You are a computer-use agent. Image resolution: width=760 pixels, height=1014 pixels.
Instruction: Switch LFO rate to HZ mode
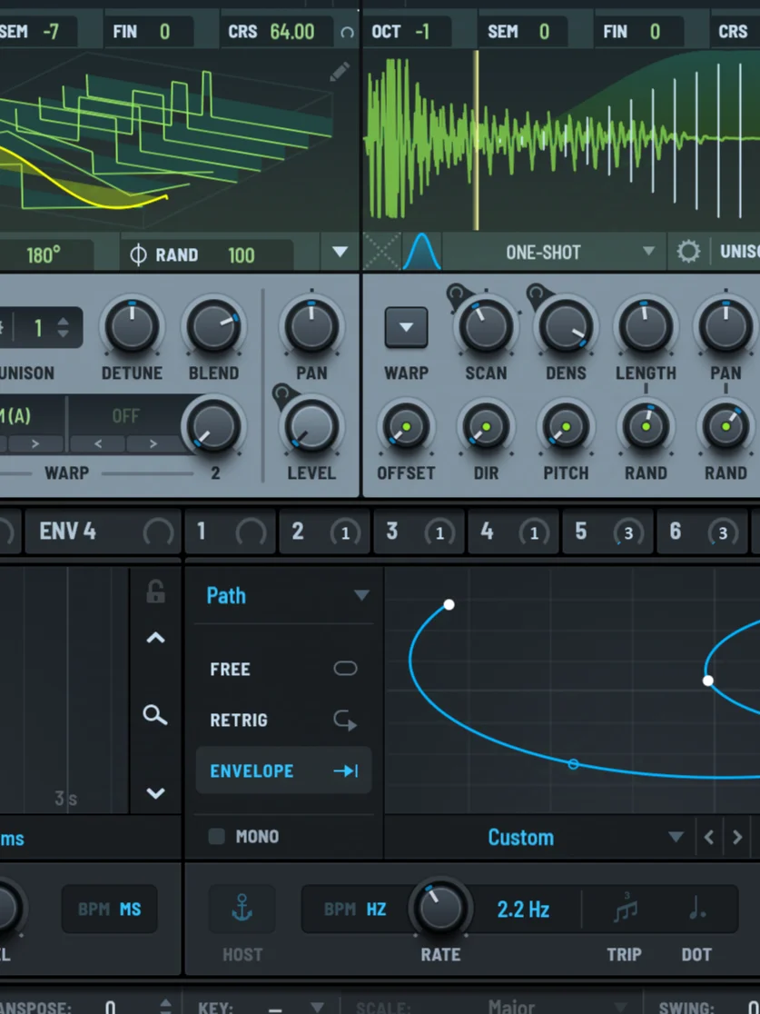click(x=376, y=910)
